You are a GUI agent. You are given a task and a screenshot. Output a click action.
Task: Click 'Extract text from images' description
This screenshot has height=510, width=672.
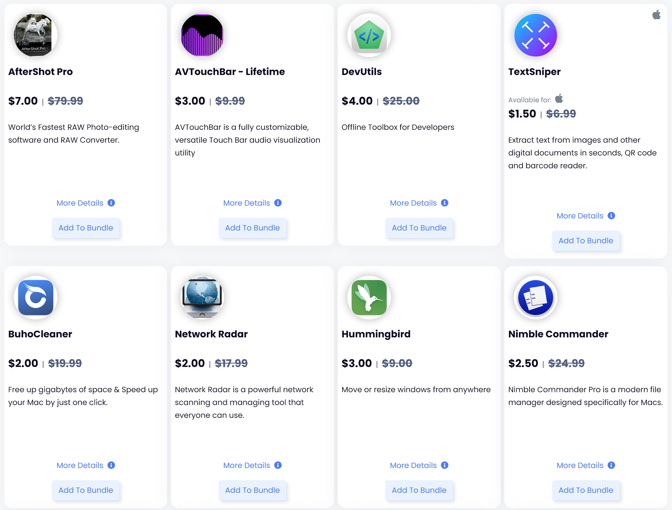pyautogui.click(x=582, y=152)
